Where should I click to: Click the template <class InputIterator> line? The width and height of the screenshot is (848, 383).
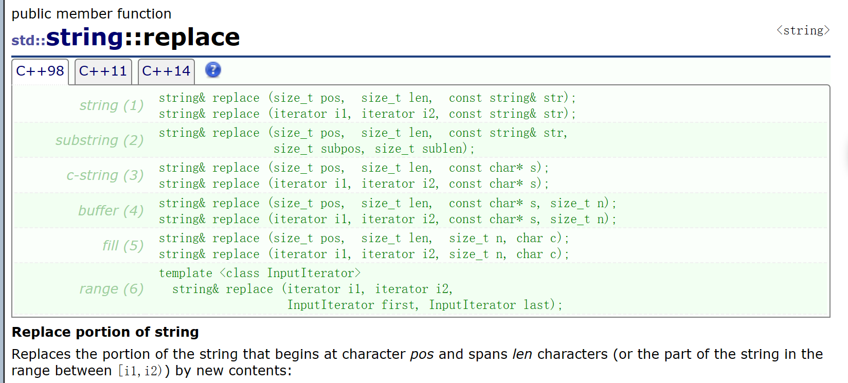[x=260, y=273]
